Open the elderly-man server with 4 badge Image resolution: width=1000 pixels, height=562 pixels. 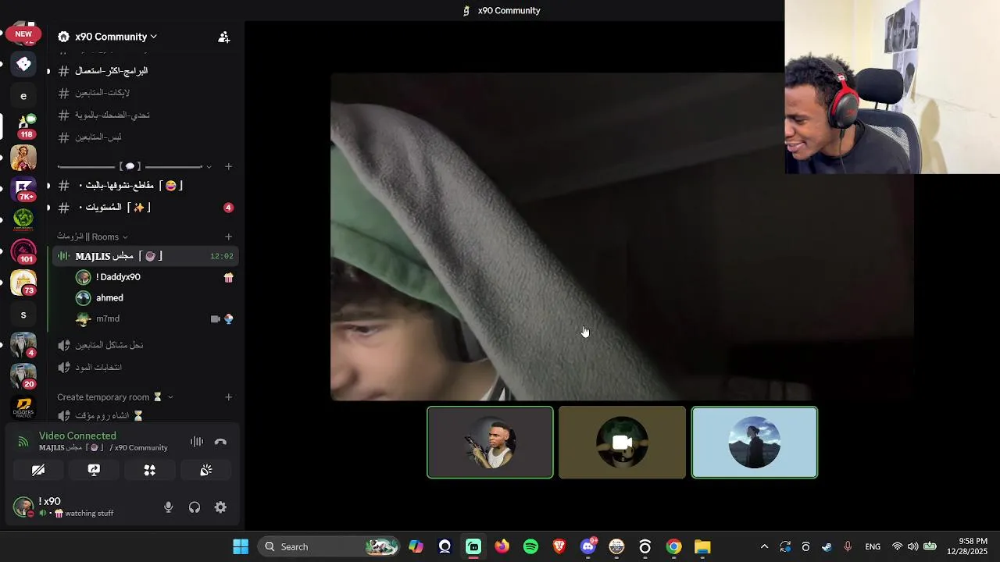click(23, 345)
